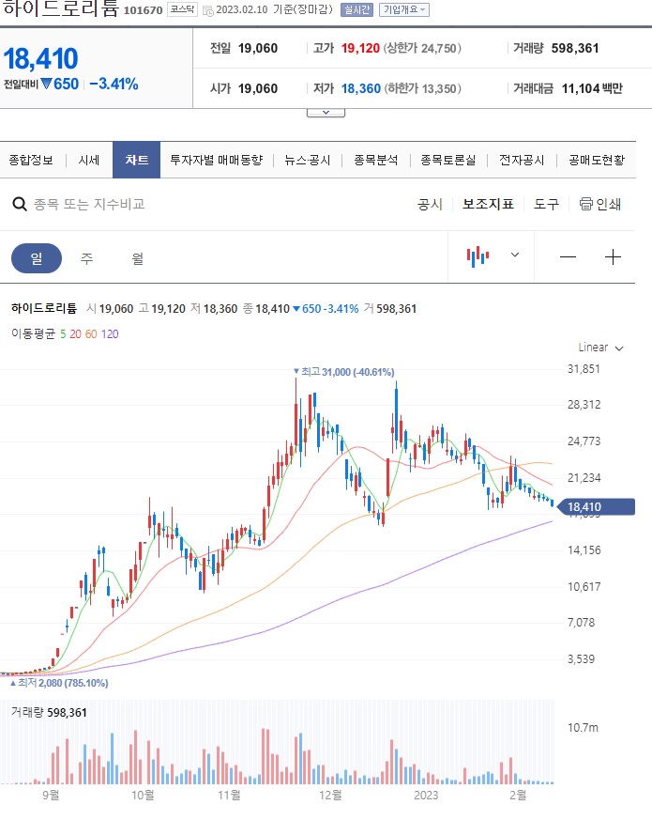Screen dimensions: 652x820
Task: Click the 거래량 598,361 volume label on chart
Action: 49,712
